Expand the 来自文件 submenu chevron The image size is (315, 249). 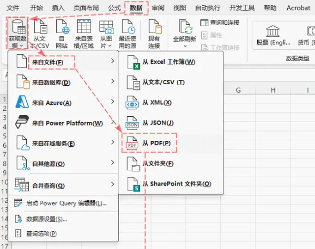coord(112,61)
